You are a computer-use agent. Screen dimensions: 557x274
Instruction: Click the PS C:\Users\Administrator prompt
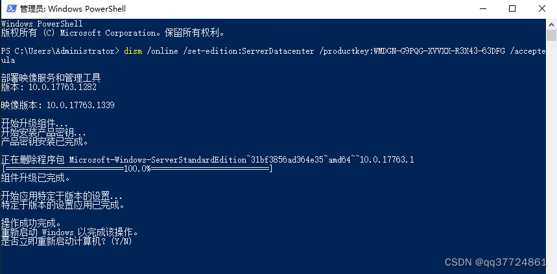(60, 51)
